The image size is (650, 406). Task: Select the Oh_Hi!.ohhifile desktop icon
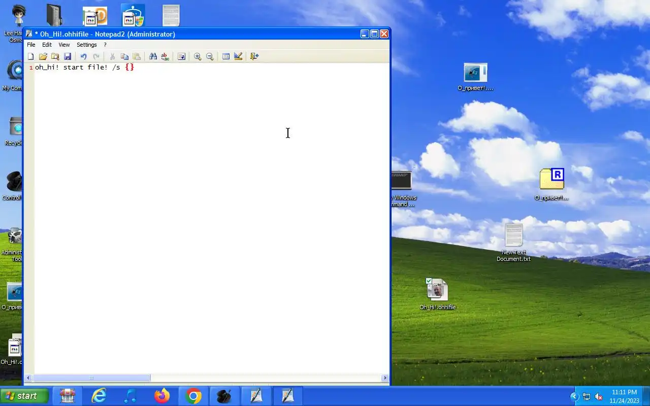437,294
